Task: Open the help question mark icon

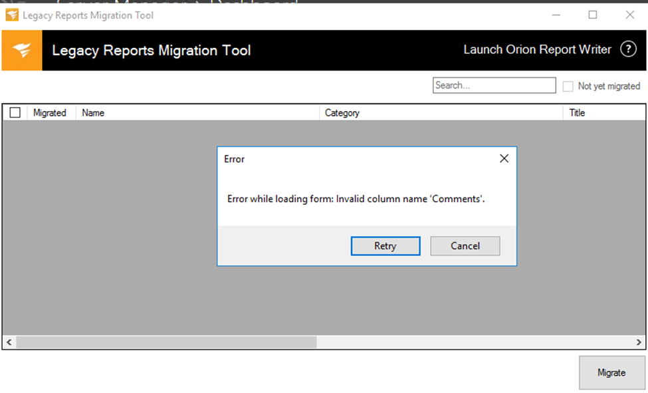Action: [628, 49]
